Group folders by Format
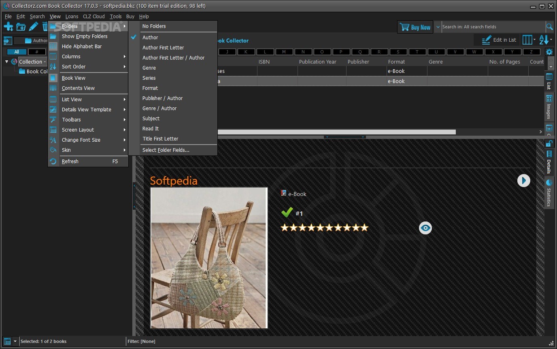The image size is (557, 349). click(173, 88)
